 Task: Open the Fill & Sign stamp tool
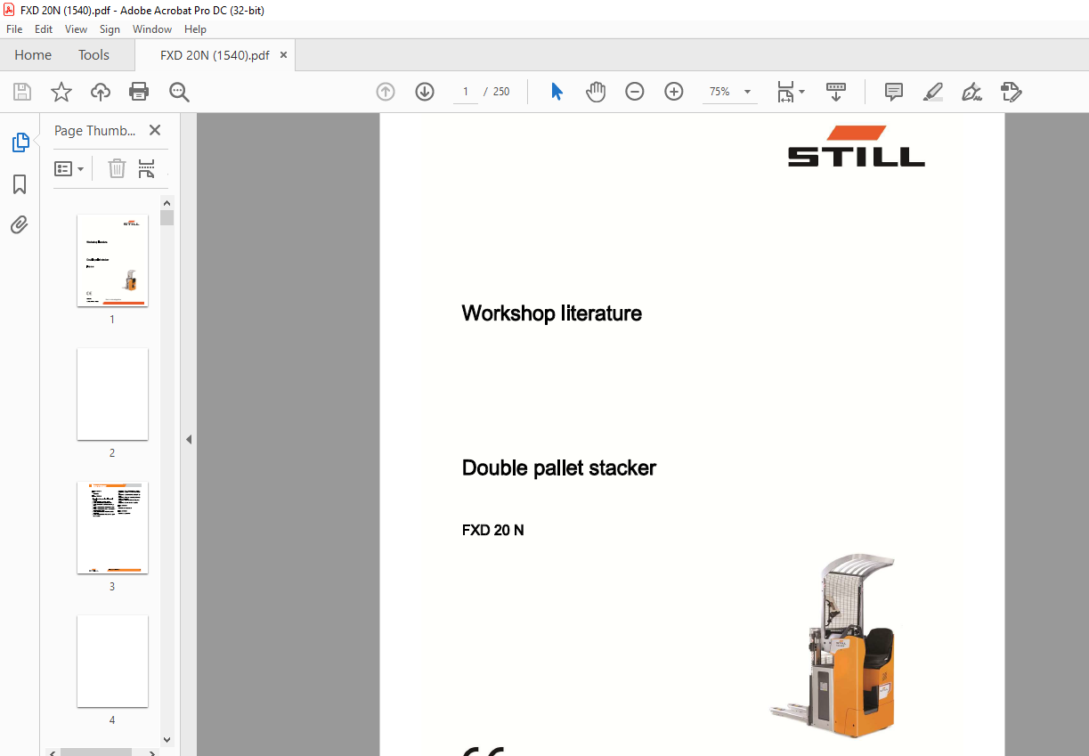[1011, 92]
